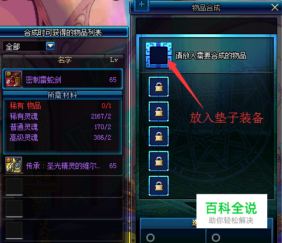Click the second locked slot padlock
282x243 pixels.
[159, 111]
